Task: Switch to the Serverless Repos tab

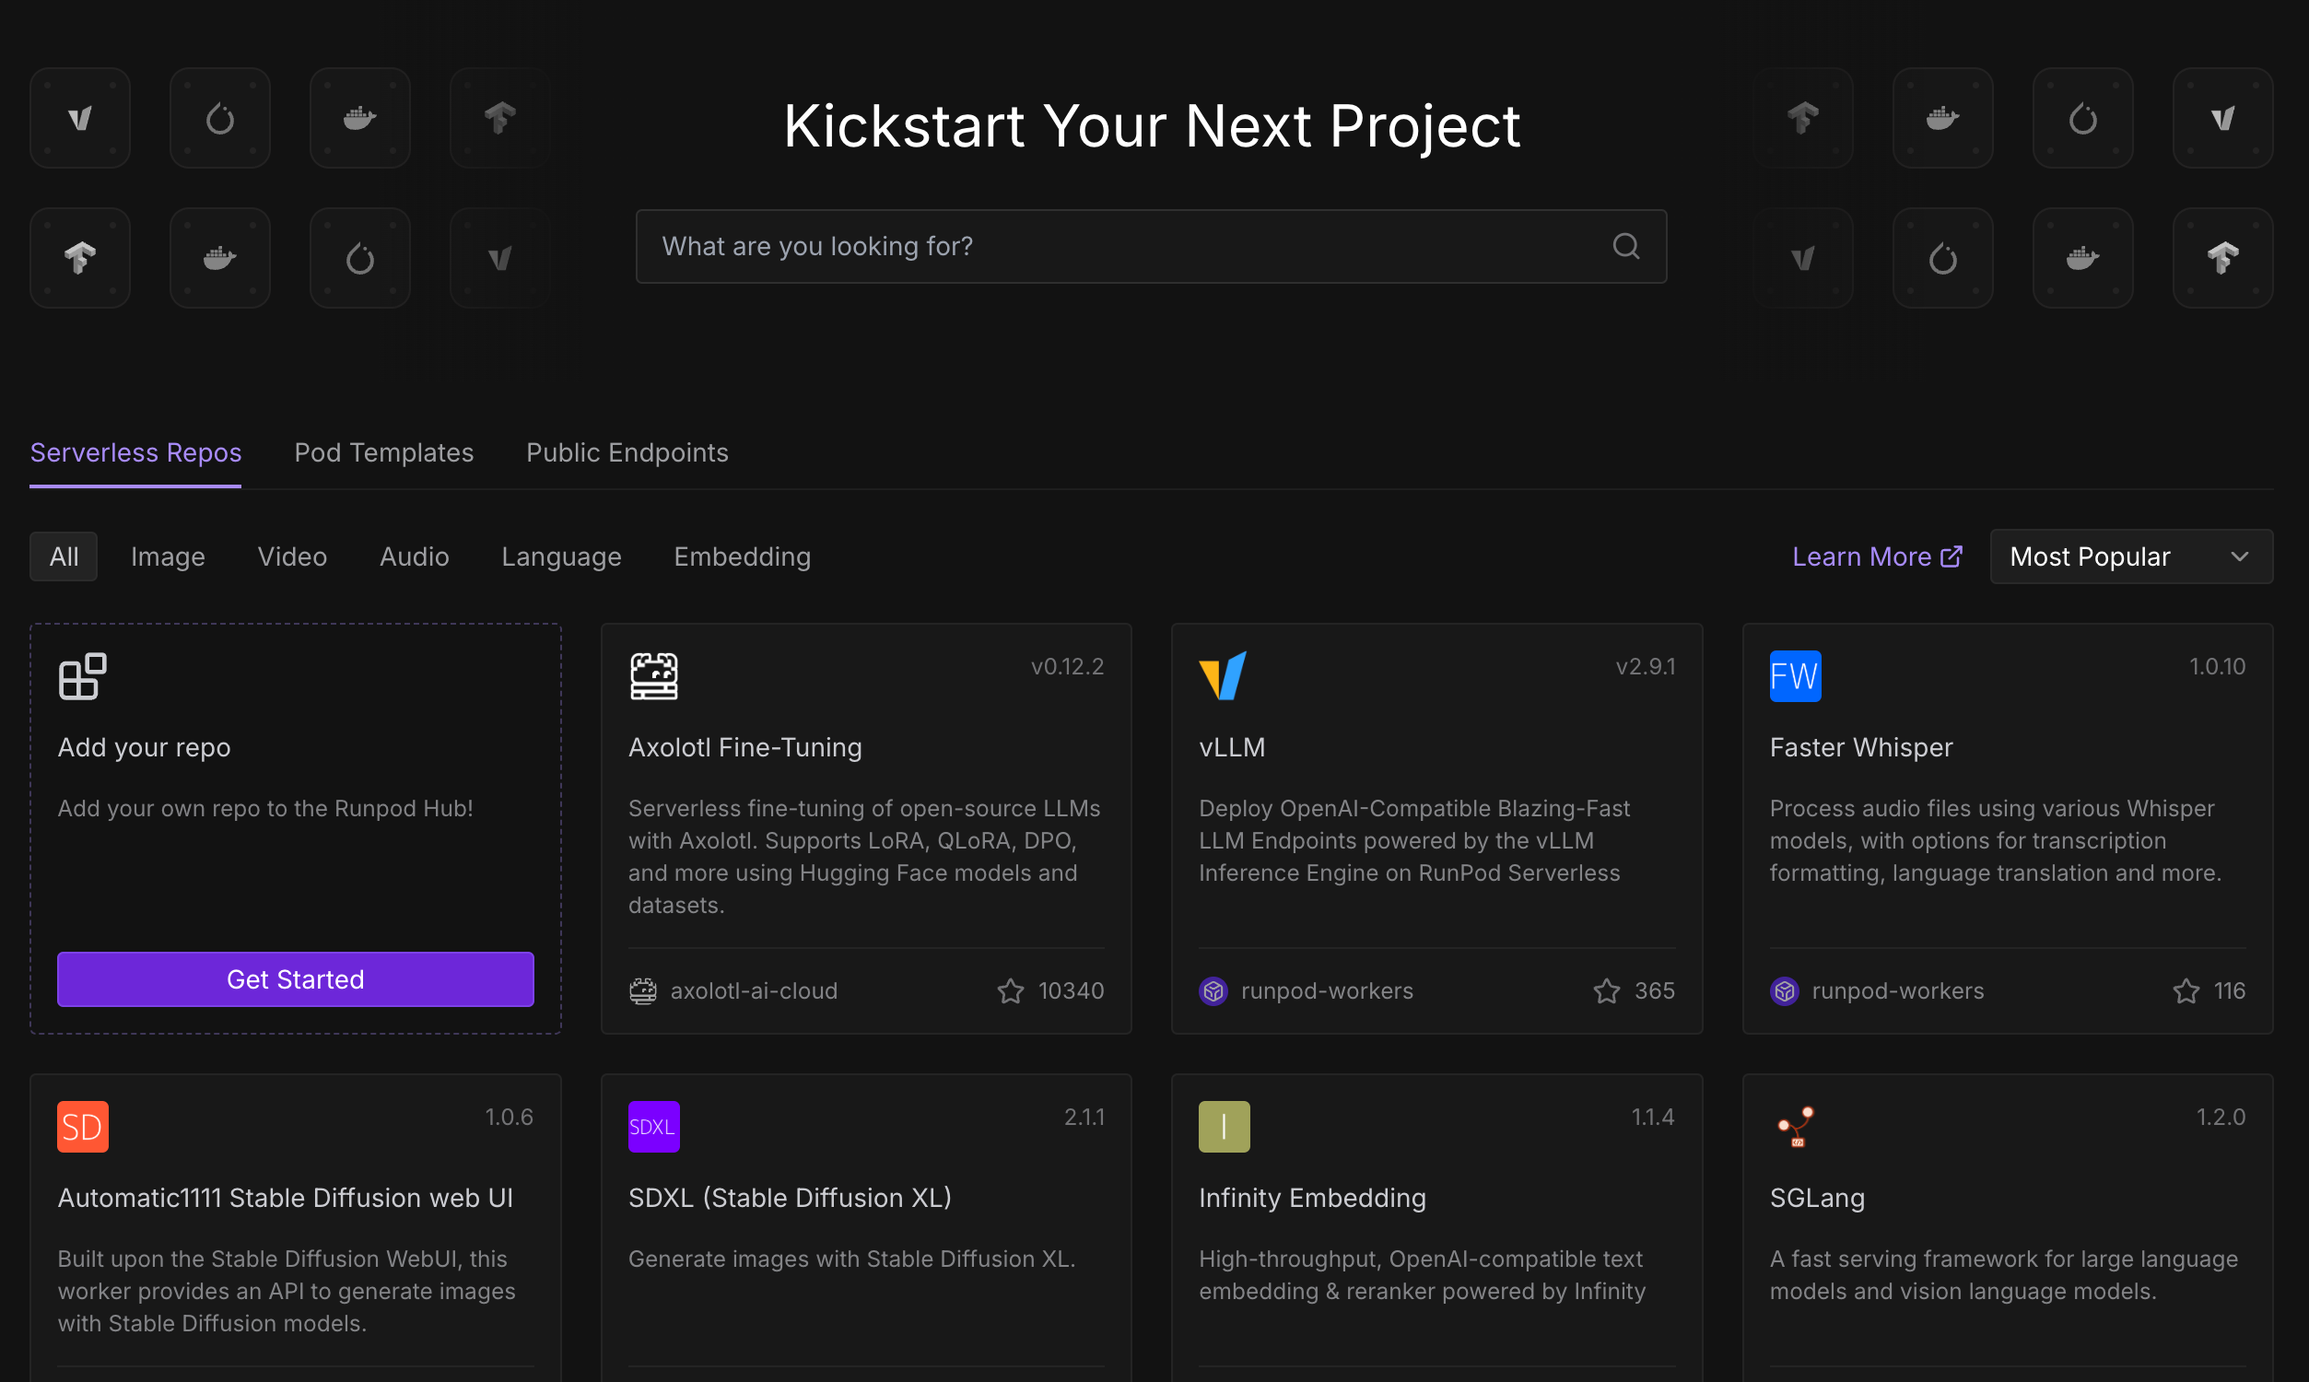Action: click(136, 452)
